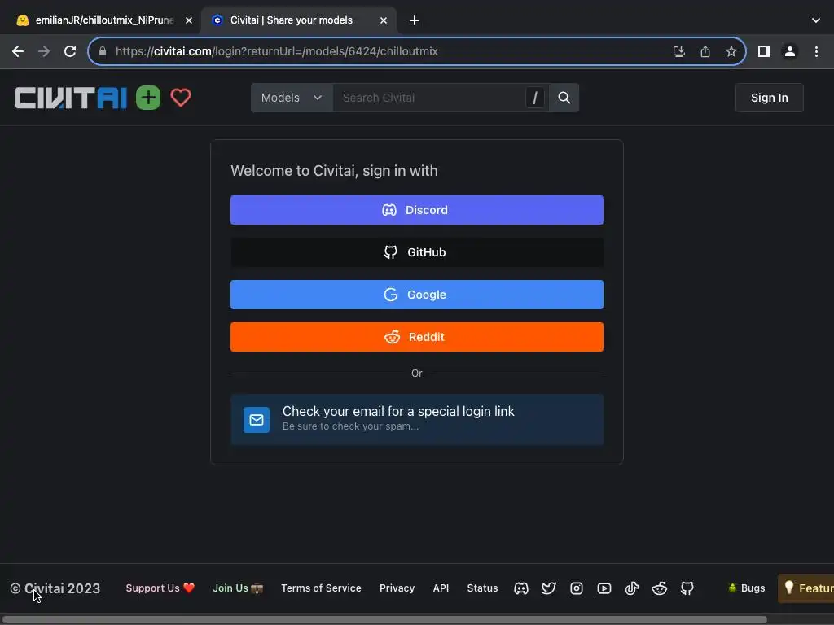
Task: Open the API link
Action: coord(441,588)
